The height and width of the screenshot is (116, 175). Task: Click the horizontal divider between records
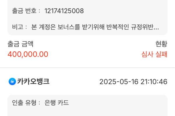tap(87, 68)
